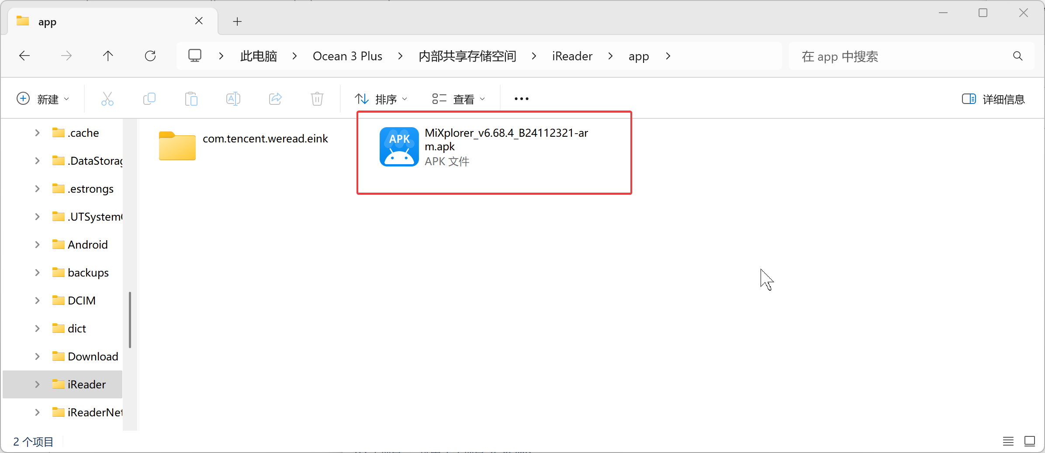Expand the .DataStorage tree node
Image resolution: width=1045 pixels, height=453 pixels.
coord(37,161)
